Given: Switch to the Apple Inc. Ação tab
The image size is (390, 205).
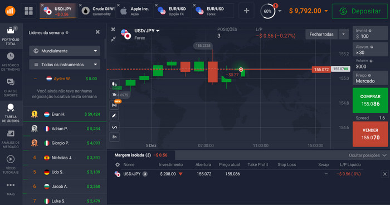Looking at the screenshot, I should pyautogui.click(x=135, y=11).
